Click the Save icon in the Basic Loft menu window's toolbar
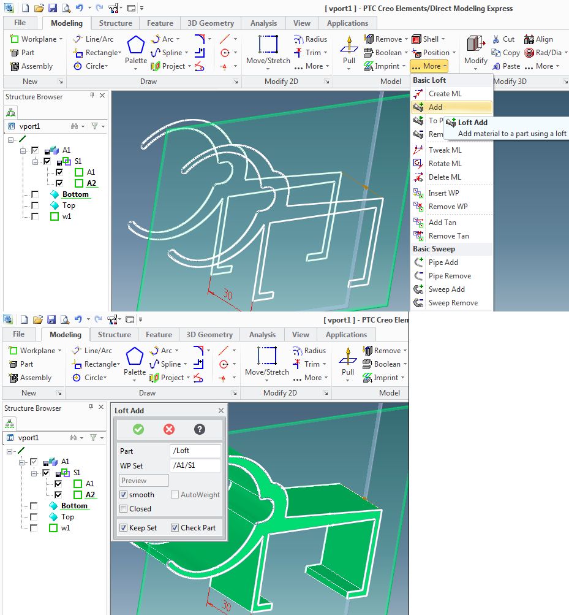The height and width of the screenshot is (615, 569). [x=52, y=8]
